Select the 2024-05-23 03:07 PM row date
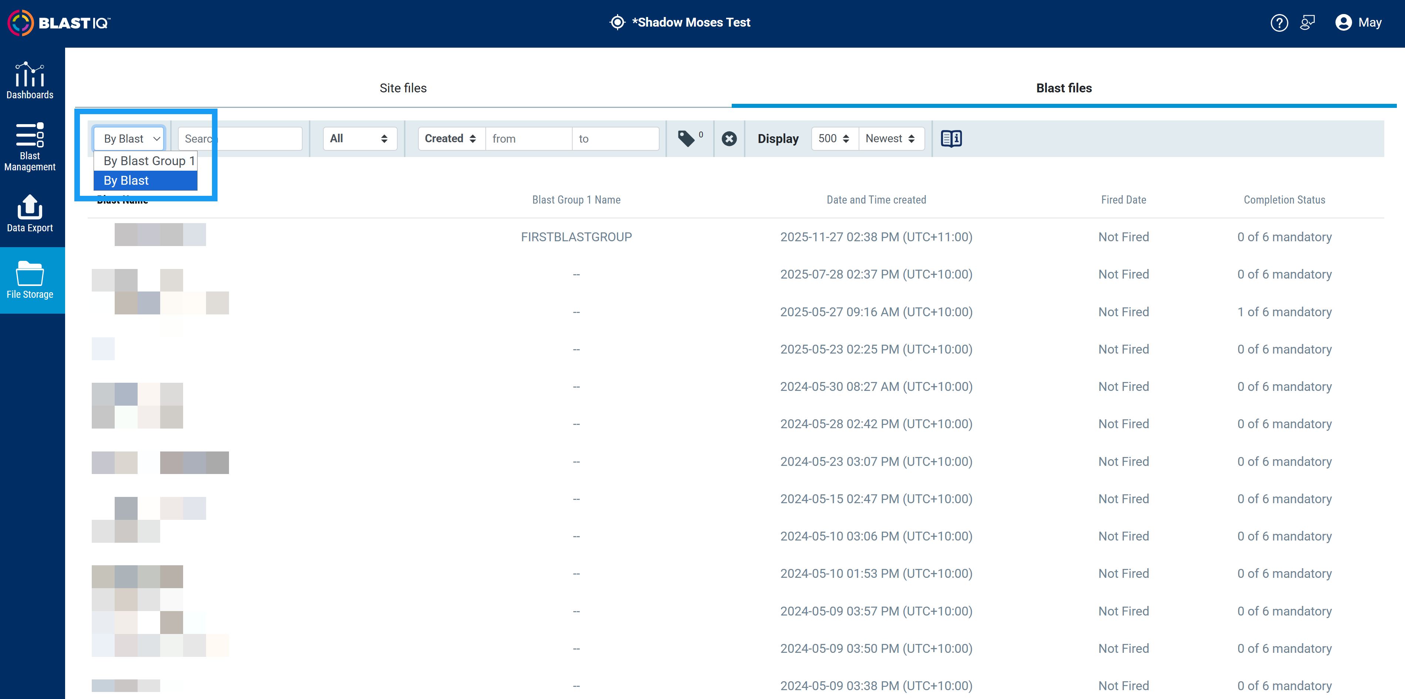Viewport: 1405px width, 699px height. pos(876,462)
